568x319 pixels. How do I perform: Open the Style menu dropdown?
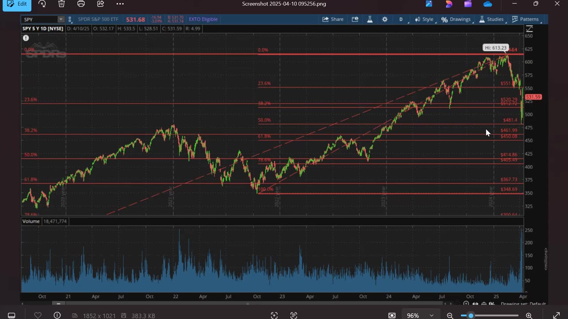[x=424, y=19]
